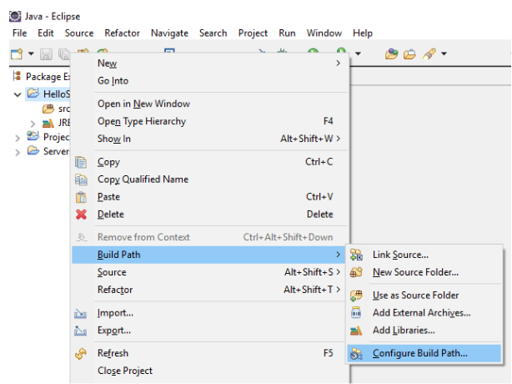The height and width of the screenshot is (384, 512).
Task: Click the New Source Folder icon
Action: (357, 272)
